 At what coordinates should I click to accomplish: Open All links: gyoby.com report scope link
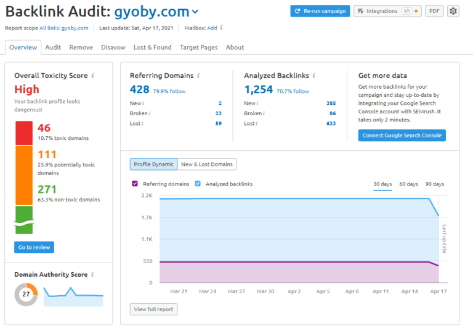64,28
